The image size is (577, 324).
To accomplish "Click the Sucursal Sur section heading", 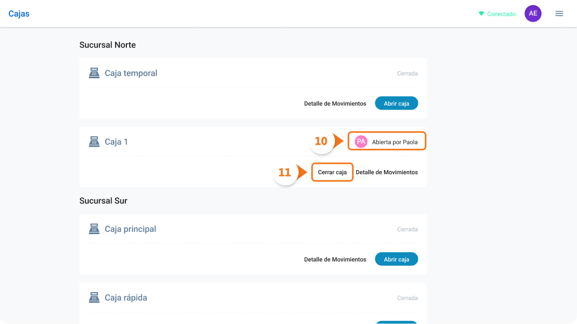I will (104, 201).
